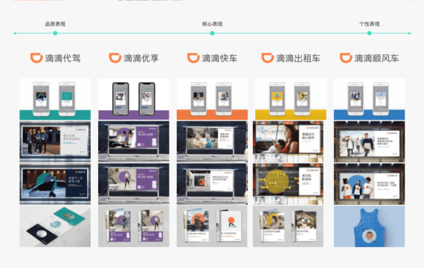The height and width of the screenshot is (268, 424).
Task: Open 滴滴顺风车 billboard with people walking
Action: [370, 141]
